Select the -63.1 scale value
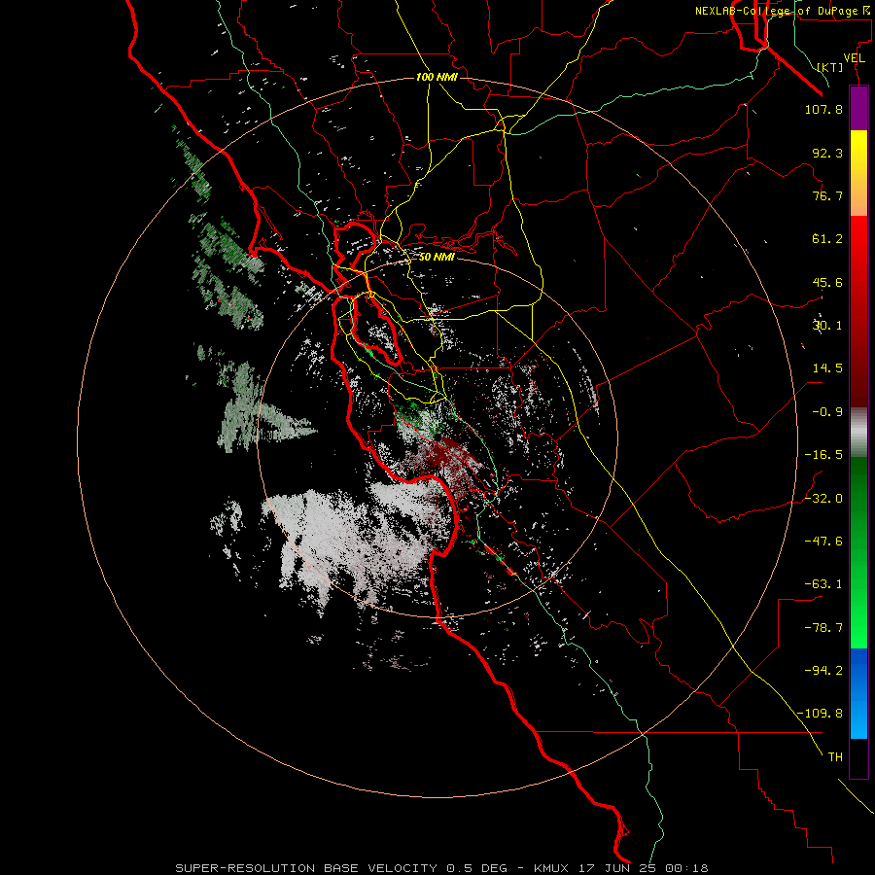Screen dimensions: 875x875 (x=823, y=584)
